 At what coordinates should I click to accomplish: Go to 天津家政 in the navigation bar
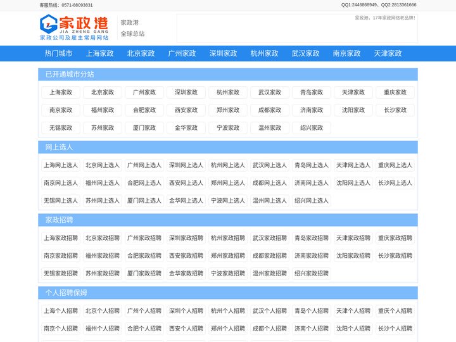coord(388,53)
